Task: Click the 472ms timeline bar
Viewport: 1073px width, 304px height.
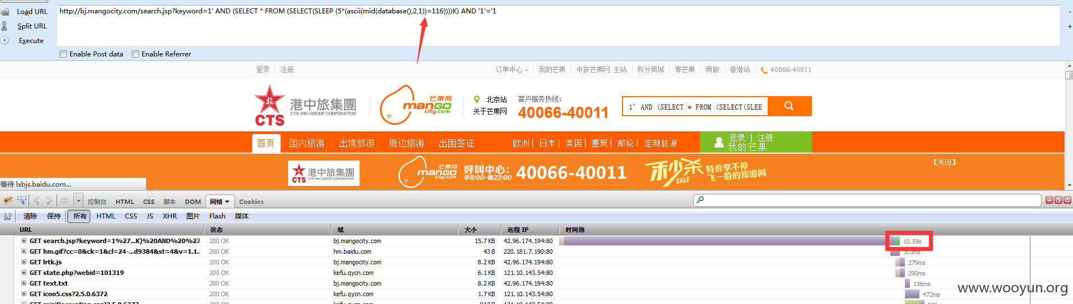Action: (912, 294)
